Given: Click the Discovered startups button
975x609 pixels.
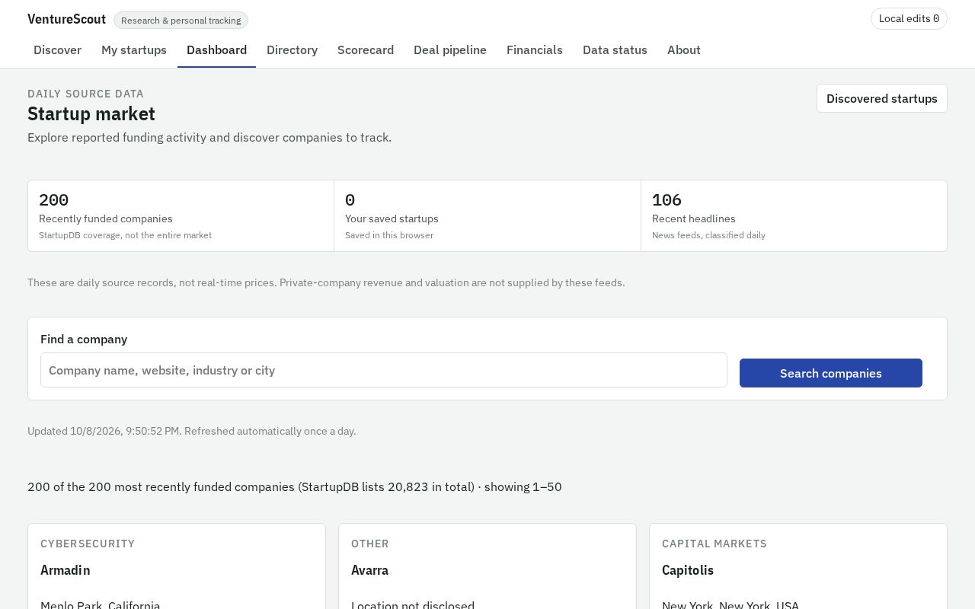Looking at the screenshot, I should (x=882, y=98).
